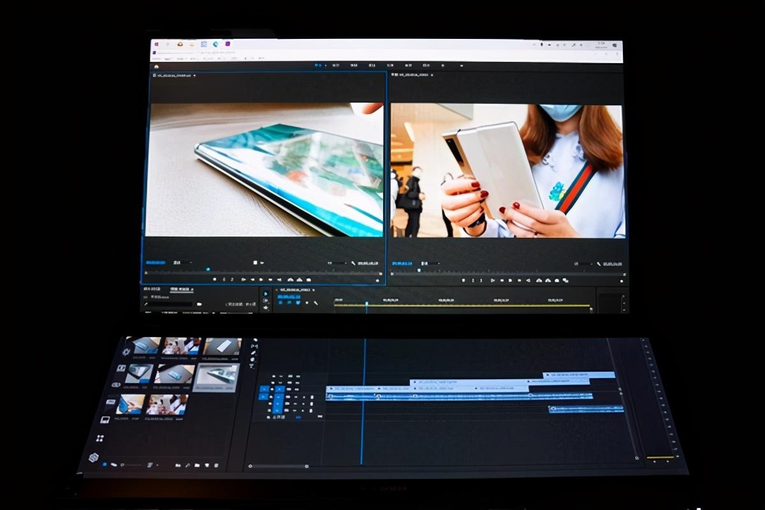
Task: Click the find magnifier icon in project panel
Action: 187,465
